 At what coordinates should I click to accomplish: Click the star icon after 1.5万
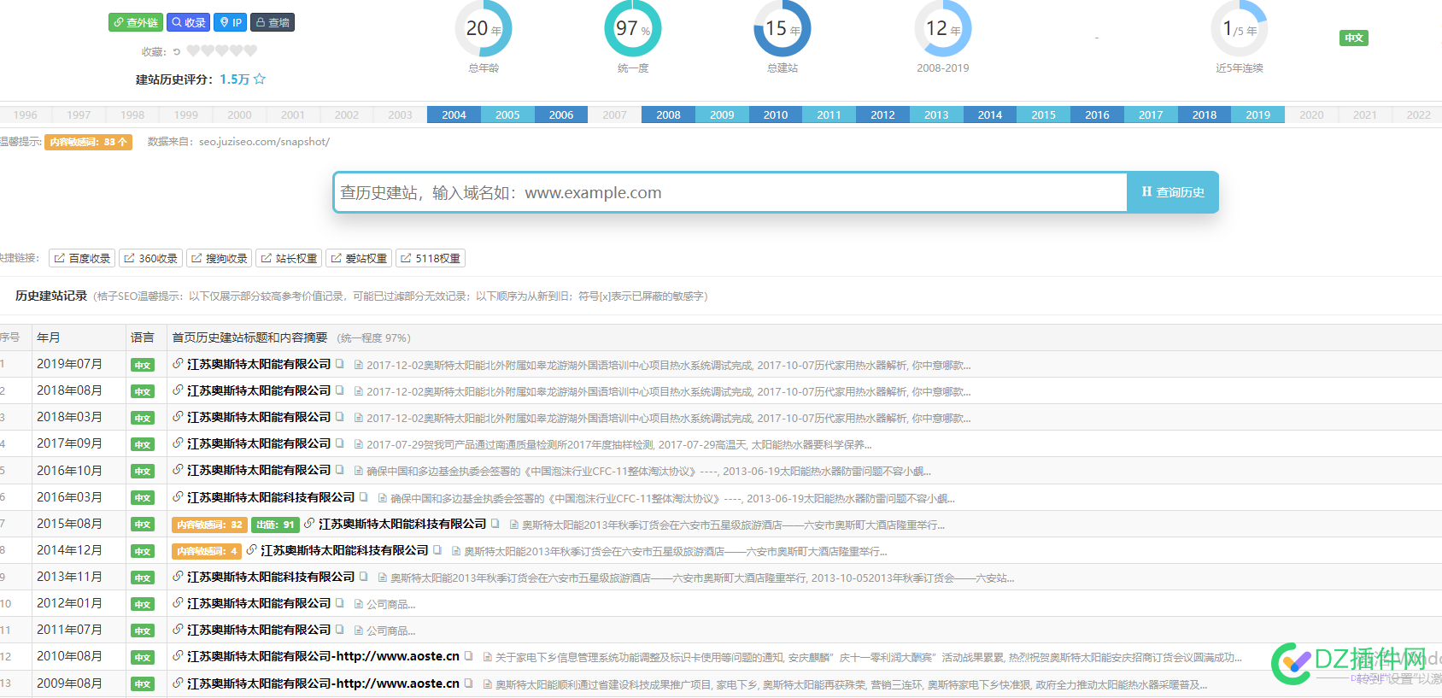[x=260, y=79]
